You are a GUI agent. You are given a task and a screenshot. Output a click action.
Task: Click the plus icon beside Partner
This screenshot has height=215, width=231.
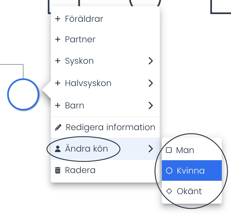(x=58, y=39)
